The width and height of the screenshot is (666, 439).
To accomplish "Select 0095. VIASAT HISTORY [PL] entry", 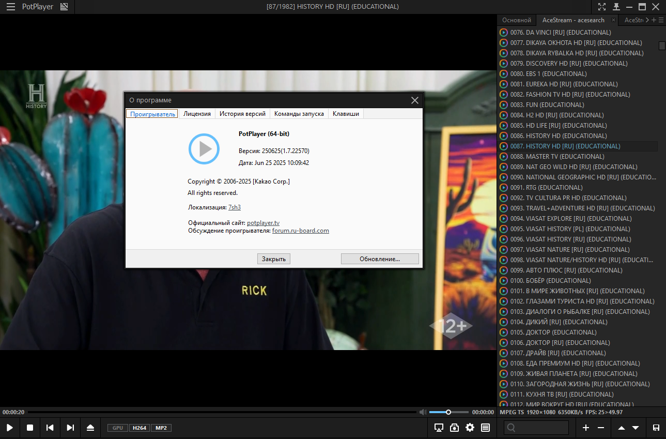I will tap(578, 229).
